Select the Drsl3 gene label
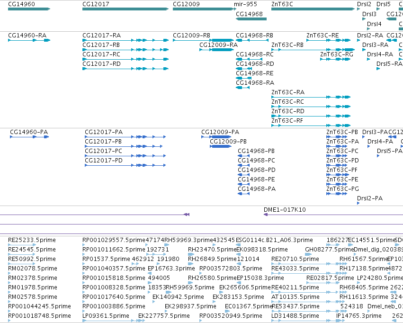Image resolution: width=403 pixels, height=323 pixels. [x=369, y=14]
